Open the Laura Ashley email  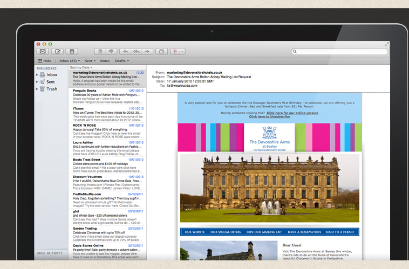[107, 148]
